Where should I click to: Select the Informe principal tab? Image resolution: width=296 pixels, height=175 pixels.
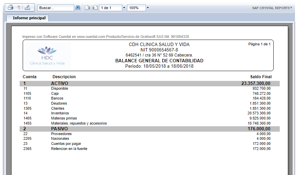(x=29, y=18)
